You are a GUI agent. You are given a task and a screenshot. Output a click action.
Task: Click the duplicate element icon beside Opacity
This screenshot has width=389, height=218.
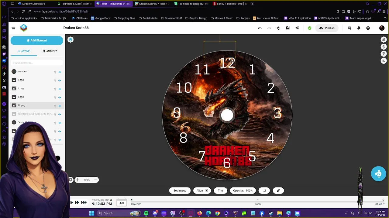(264, 190)
